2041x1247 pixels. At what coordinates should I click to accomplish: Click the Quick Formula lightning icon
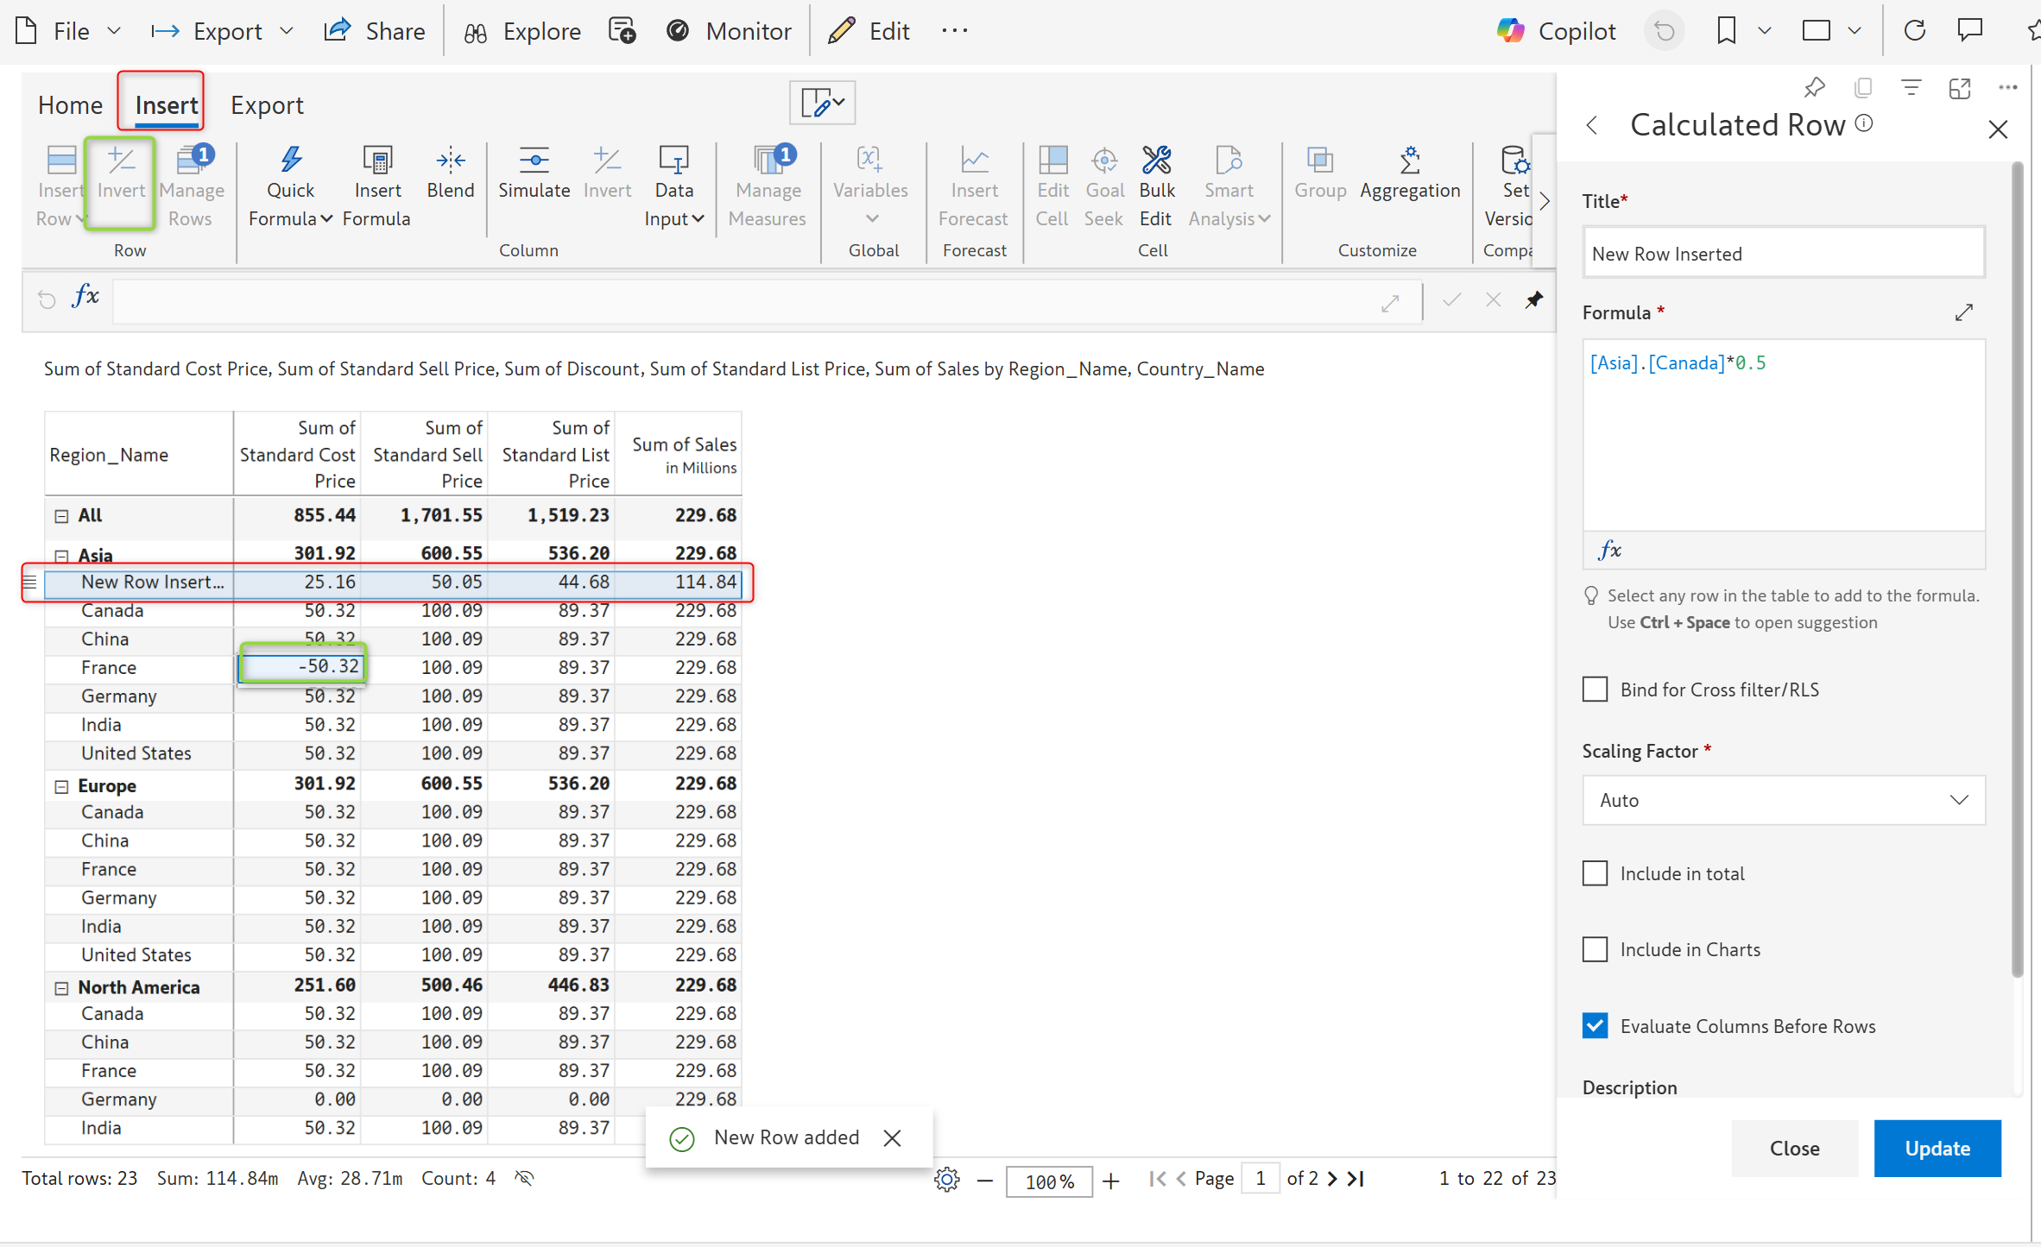(x=291, y=160)
